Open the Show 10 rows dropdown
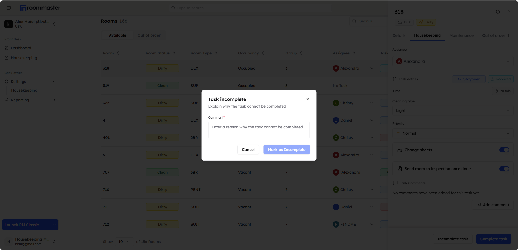Viewport: 518px width, 250px height. (x=124, y=241)
